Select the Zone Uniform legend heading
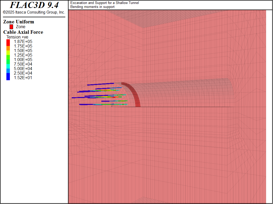The height and width of the screenshot is (204, 273). [19, 22]
